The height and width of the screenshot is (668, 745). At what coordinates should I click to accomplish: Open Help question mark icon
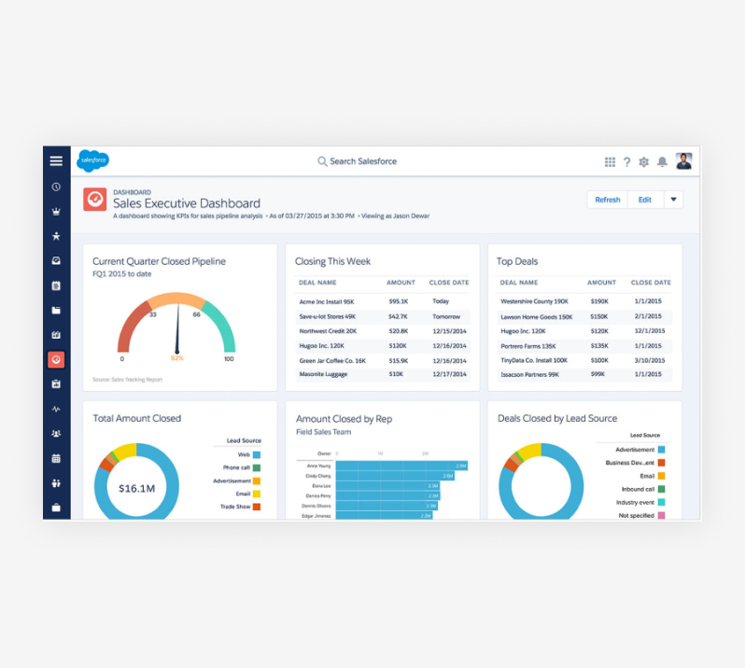coord(627,162)
